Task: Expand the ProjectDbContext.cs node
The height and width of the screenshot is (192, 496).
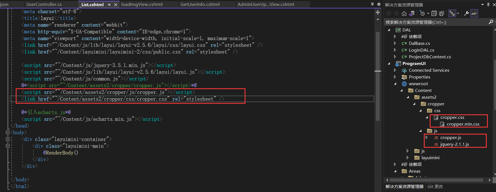Action: pyautogui.click(x=395, y=57)
